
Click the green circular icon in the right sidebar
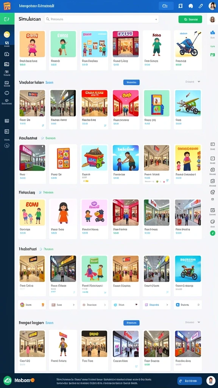[x=213, y=233]
